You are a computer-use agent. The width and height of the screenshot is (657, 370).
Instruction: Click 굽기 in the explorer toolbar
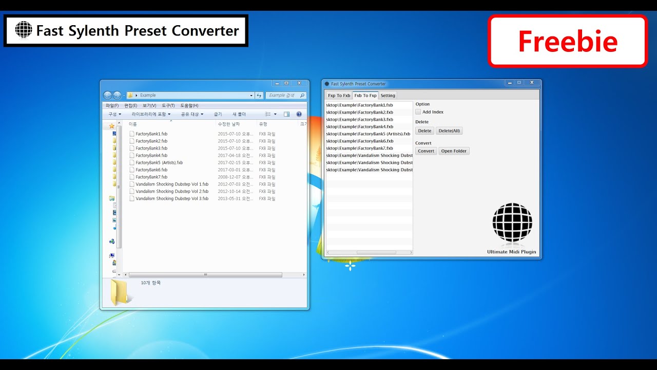(x=218, y=114)
